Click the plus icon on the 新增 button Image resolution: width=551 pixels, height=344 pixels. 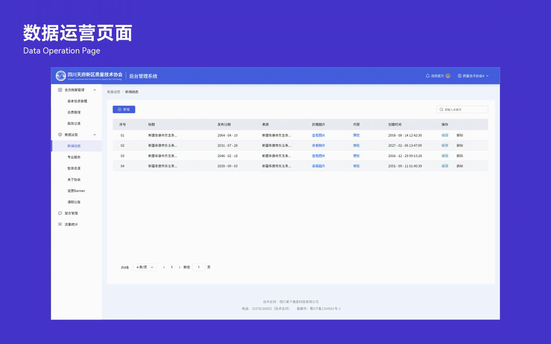[119, 109]
